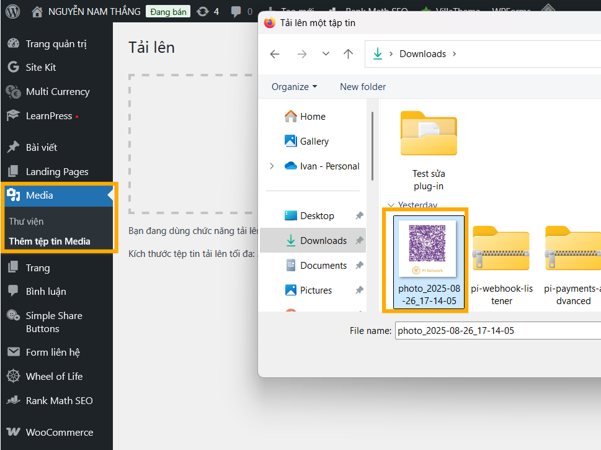Screen dimensions: 601x450
Task: Open the Organize dropdown
Action: [294, 87]
